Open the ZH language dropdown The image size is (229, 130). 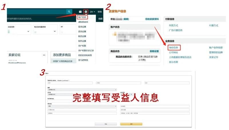pos(92,12)
